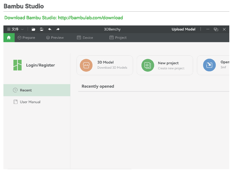Click the Upload Model button
234x170 pixels.
pyautogui.click(x=183, y=29)
